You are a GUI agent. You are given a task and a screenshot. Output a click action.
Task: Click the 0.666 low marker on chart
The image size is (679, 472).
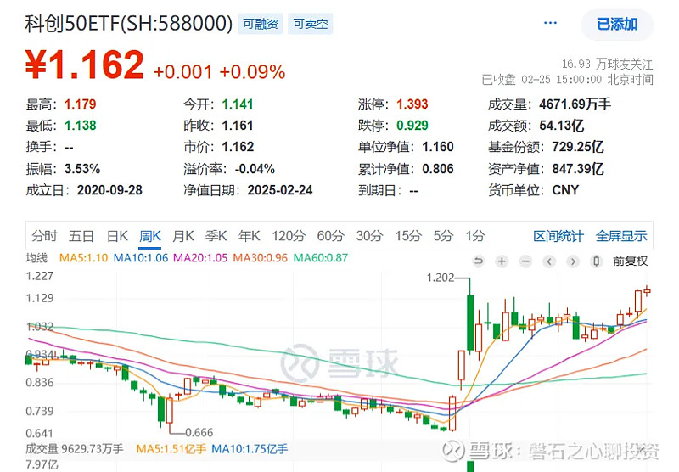[x=199, y=433]
